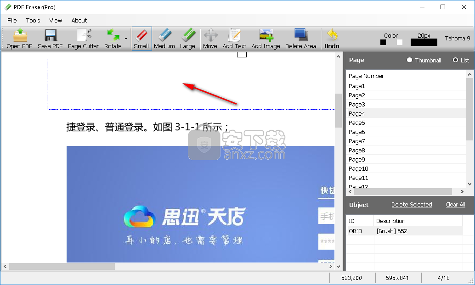This screenshot has width=475, height=285.
Task: Switch page panel to List view
Action: tap(455, 60)
